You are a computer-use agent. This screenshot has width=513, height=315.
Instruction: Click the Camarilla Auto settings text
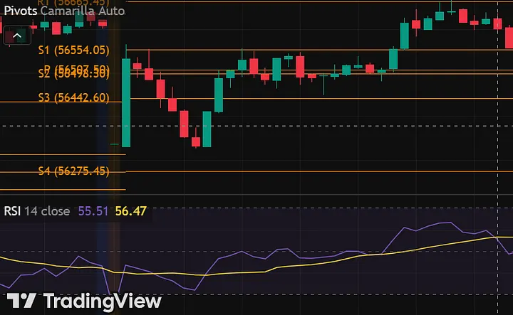tap(82, 11)
